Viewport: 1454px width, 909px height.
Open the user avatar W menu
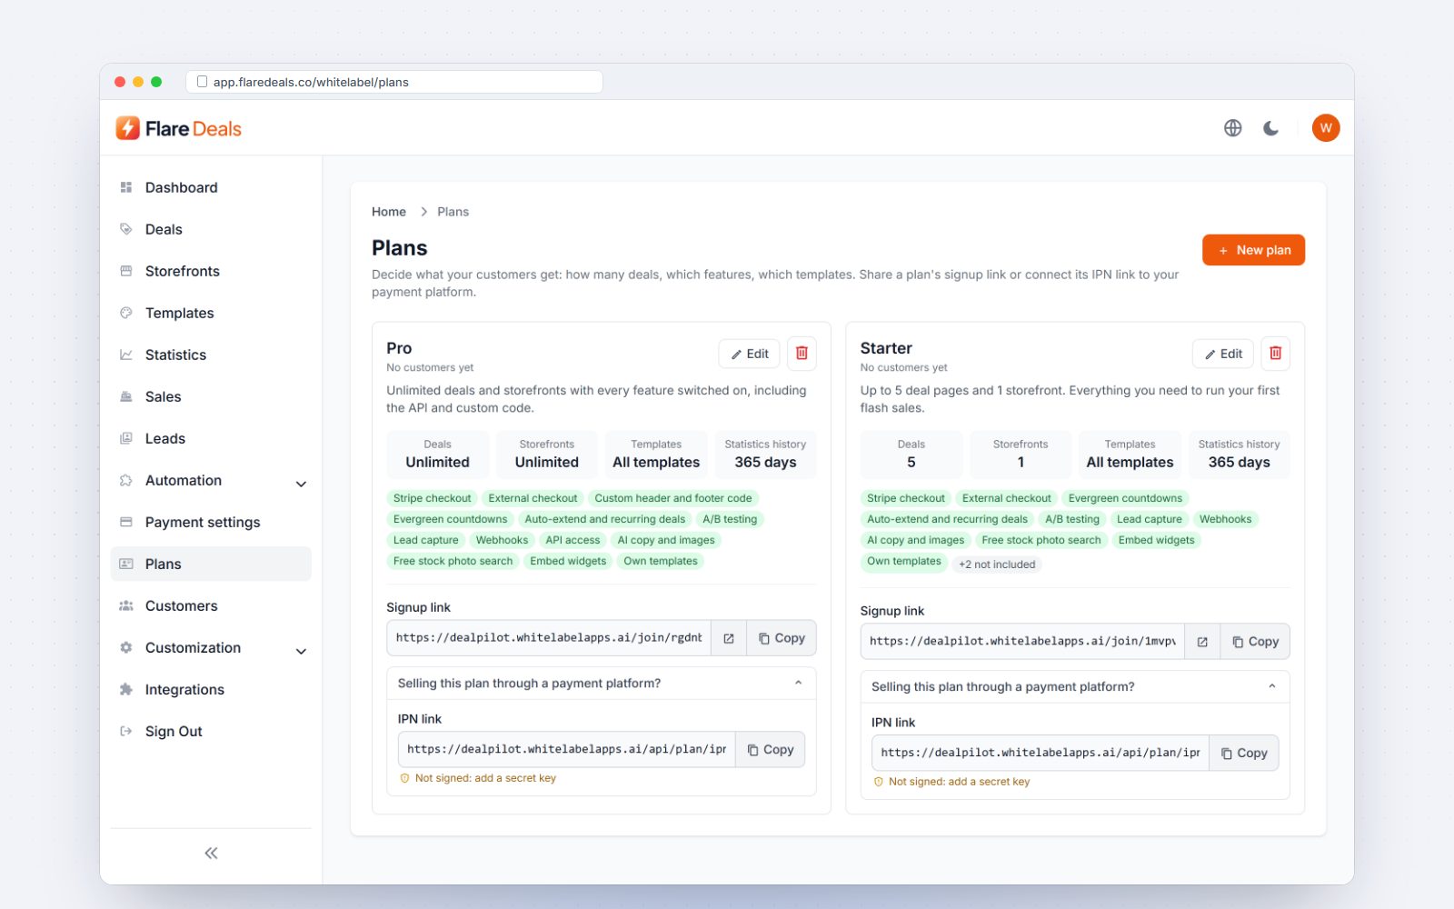click(1326, 128)
